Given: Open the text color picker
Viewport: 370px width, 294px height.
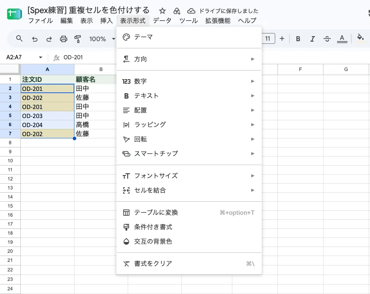Looking at the screenshot, I should click(342, 39).
